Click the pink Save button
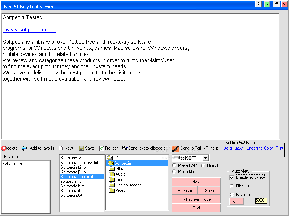289x216 pixels. point(210,191)
